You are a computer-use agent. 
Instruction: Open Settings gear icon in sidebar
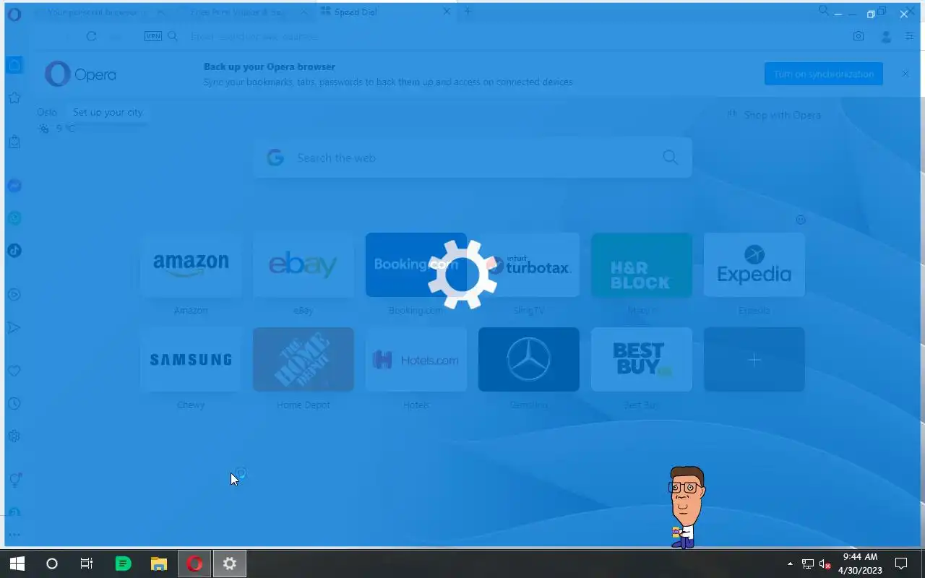(x=14, y=436)
